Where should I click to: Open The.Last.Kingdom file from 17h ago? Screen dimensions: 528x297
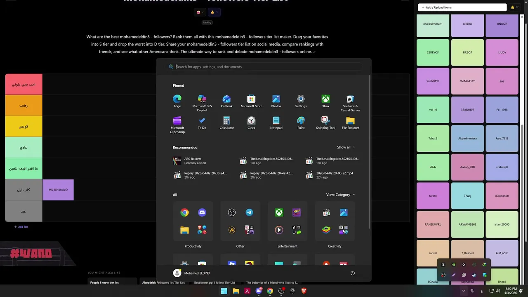coord(333,160)
